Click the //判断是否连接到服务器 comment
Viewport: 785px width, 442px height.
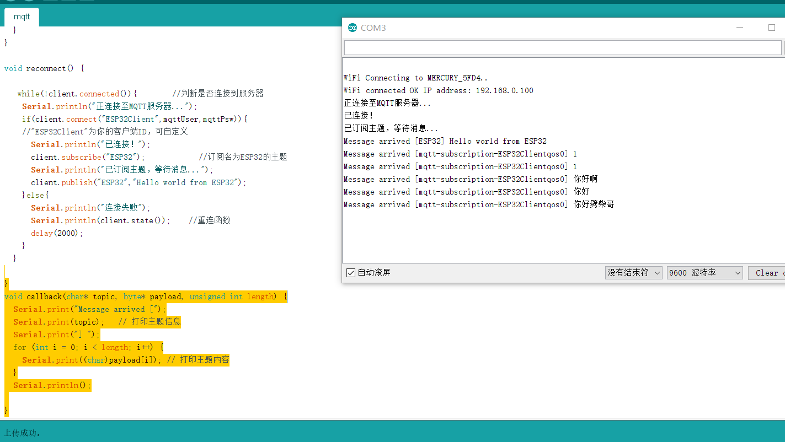coord(218,94)
